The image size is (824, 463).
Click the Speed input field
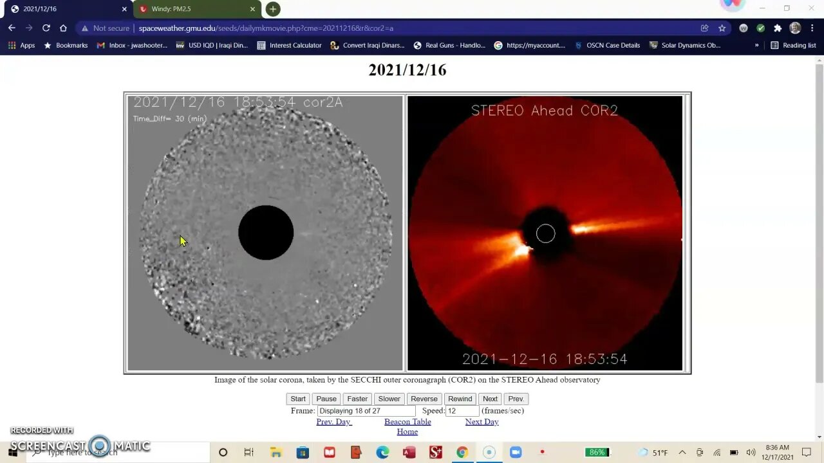click(x=462, y=411)
